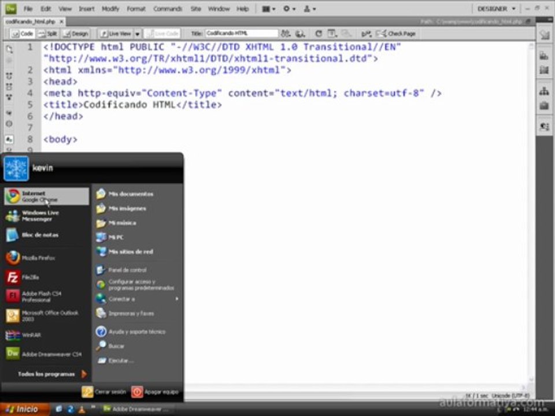This screenshot has width=555, height=416.
Task: Click the body tag on line 8
Action: click(60, 139)
